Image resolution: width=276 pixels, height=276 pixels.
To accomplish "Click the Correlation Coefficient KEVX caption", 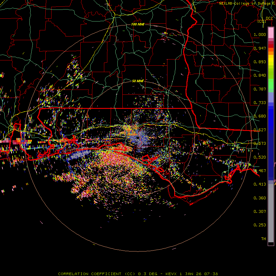I will [138, 274].
